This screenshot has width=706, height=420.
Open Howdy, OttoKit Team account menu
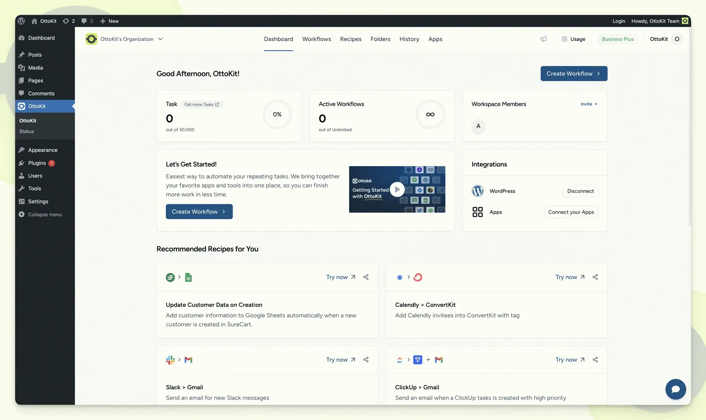click(660, 21)
